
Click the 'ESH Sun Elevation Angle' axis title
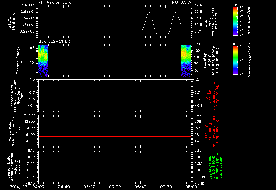tap(211, 21)
